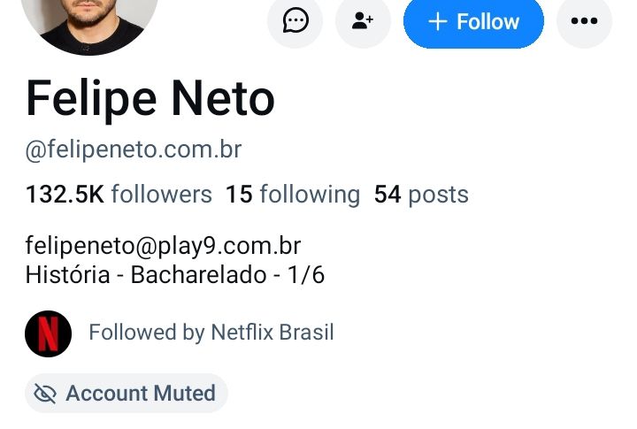Viewport: 637px width, 429px height.
Task: Click the crossed-out eye mute icon
Action: [45, 394]
